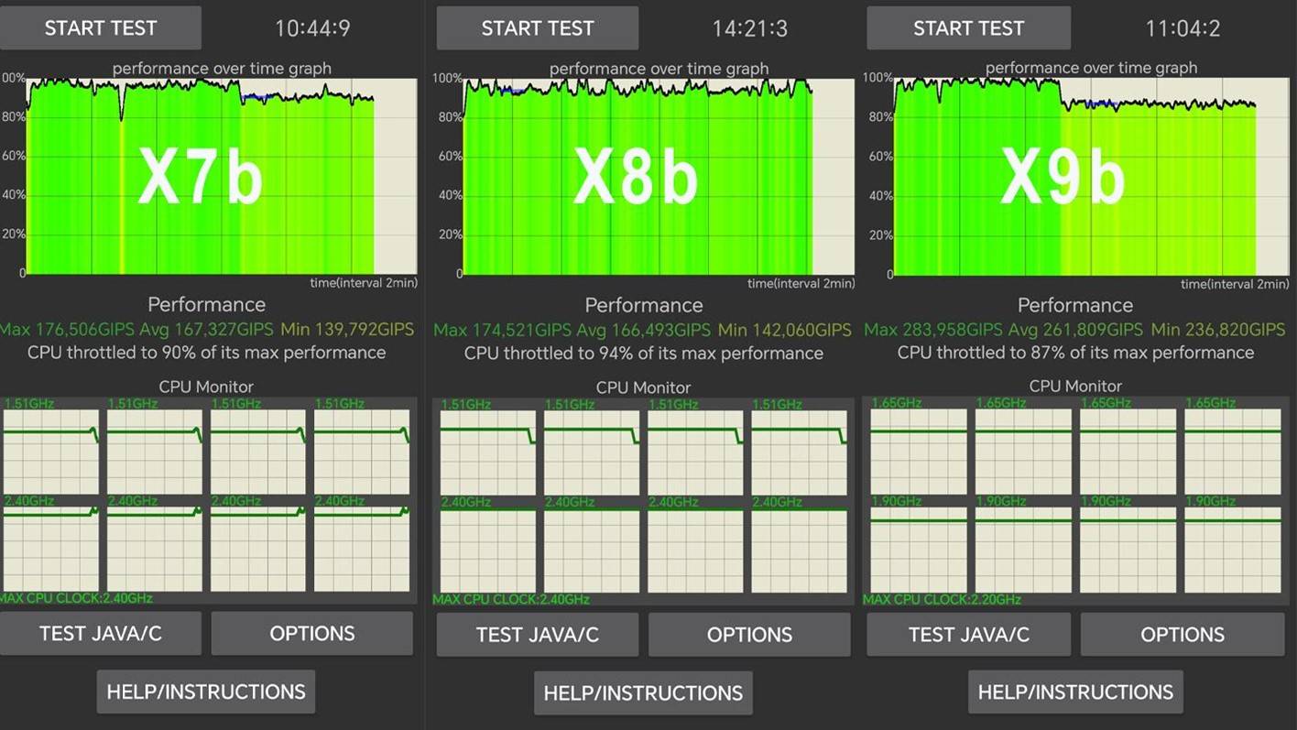
Task: Open OPTIONS in the X8b panel
Action: pos(749,635)
